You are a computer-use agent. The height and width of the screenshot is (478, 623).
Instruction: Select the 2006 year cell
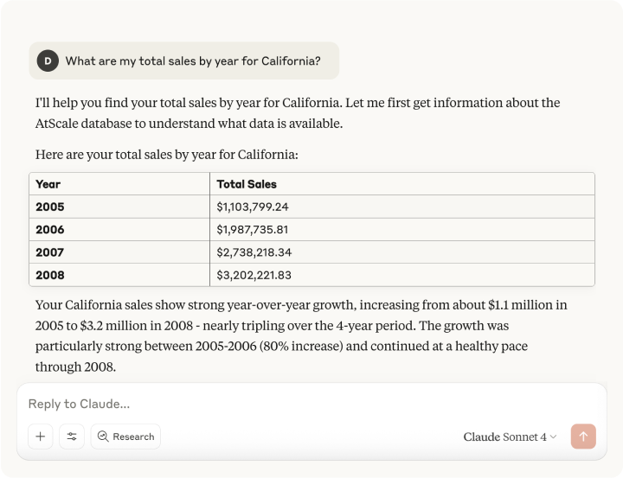pos(50,230)
